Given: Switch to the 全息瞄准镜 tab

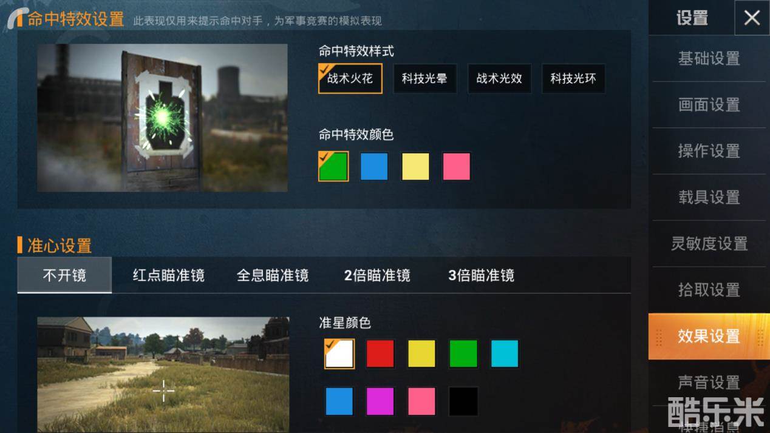Looking at the screenshot, I should click(x=273, y=275).
